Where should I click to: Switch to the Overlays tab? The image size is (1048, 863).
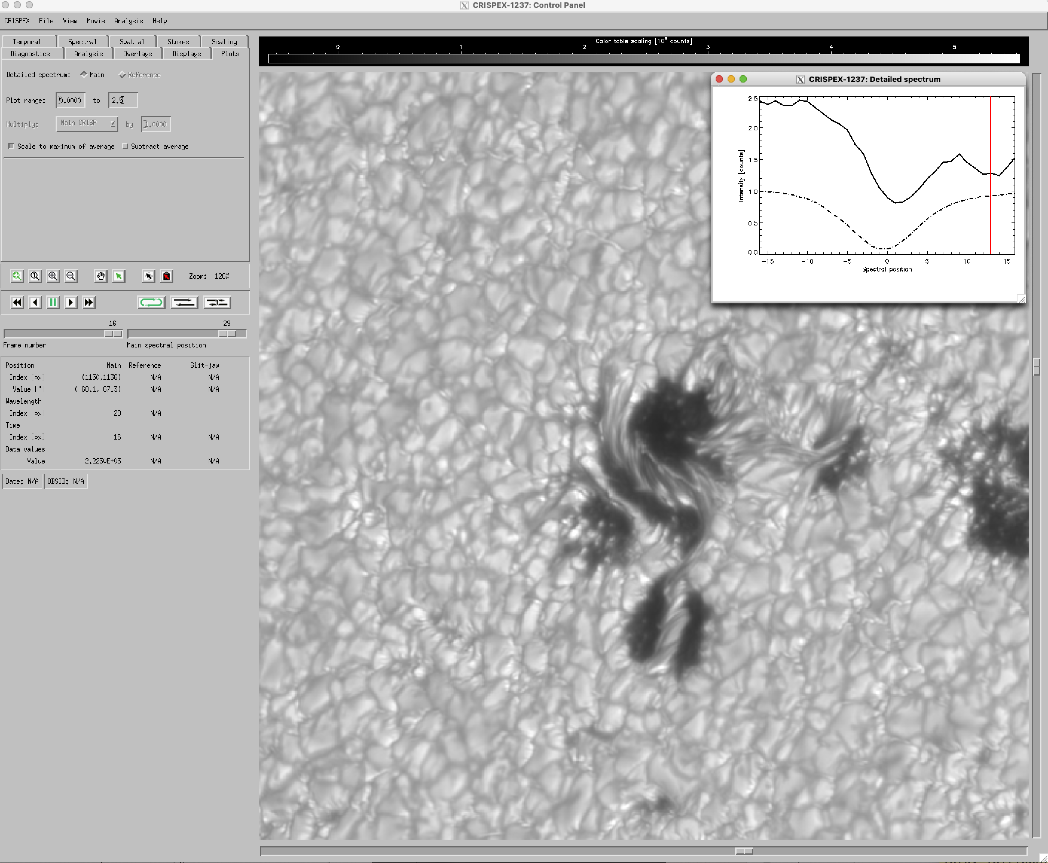[137, 54]
